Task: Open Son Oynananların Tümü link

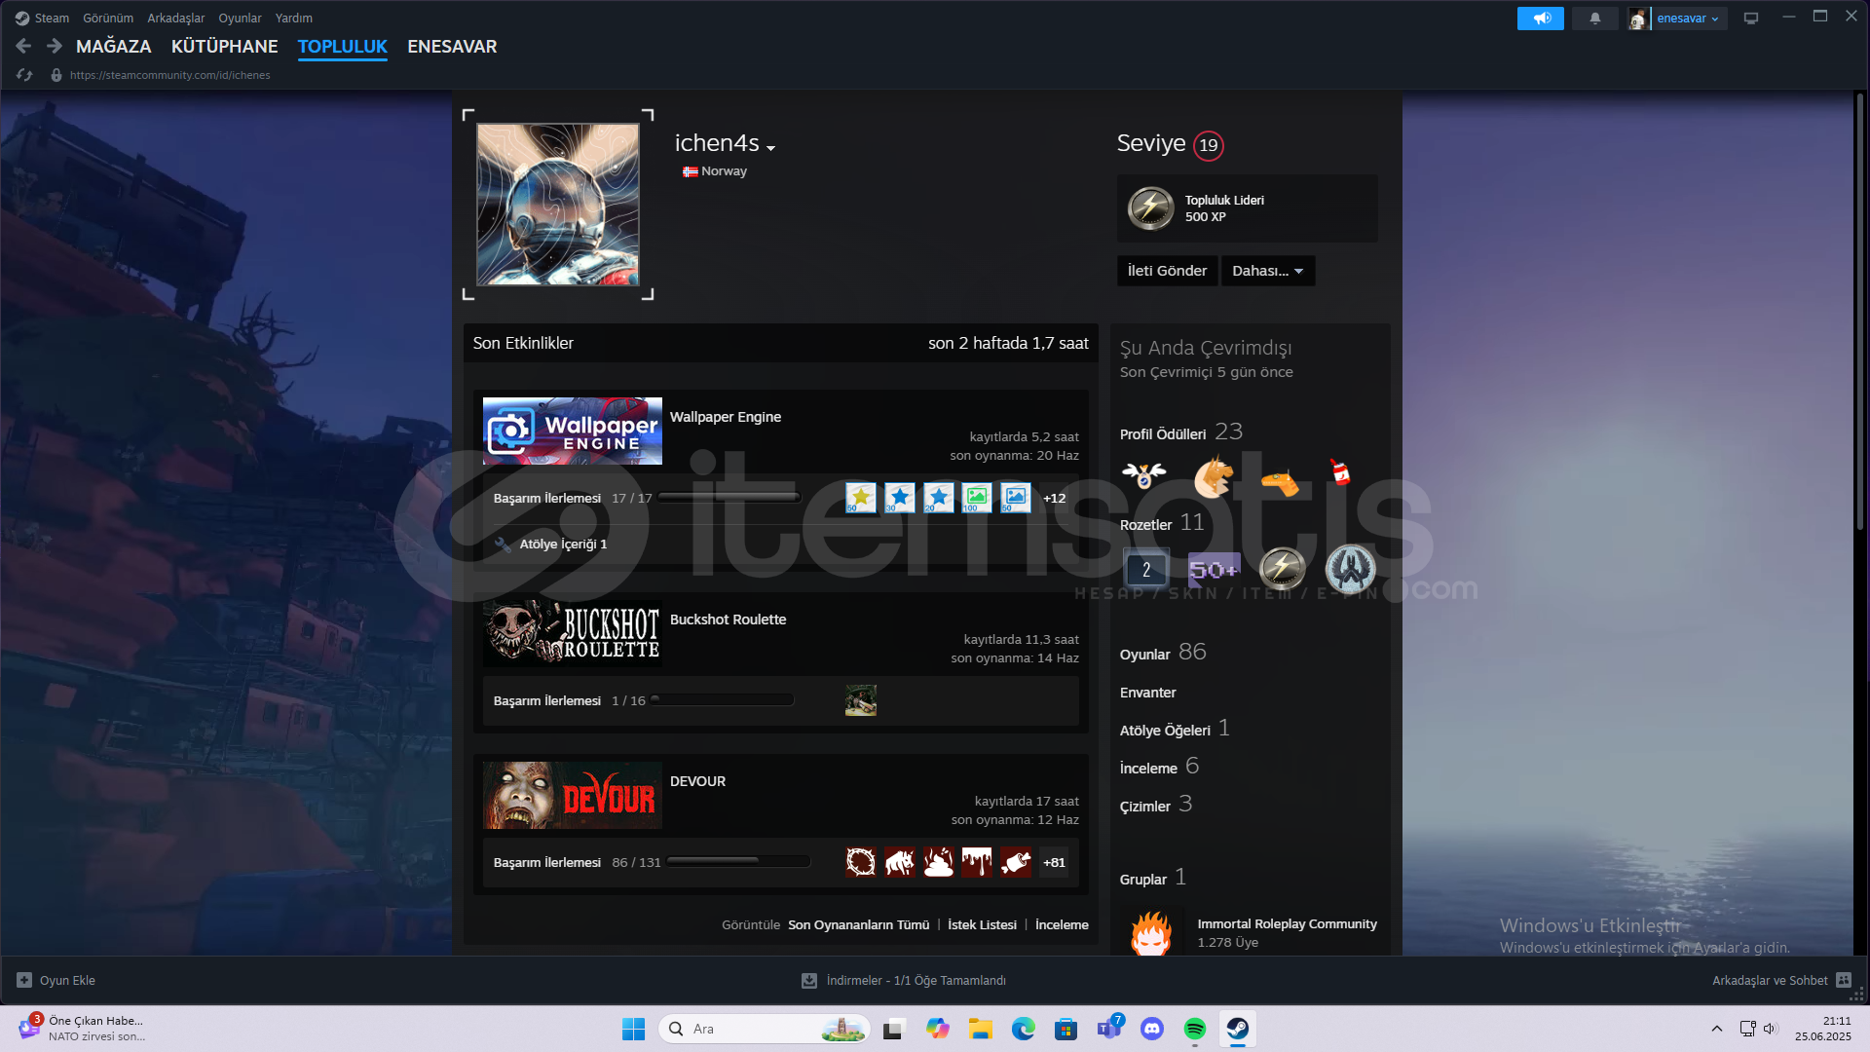Action: pyautogui.click(x=858, y=924)
